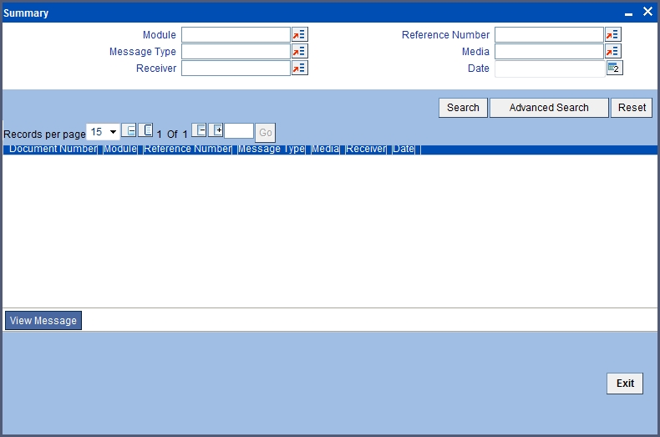Image resolution: width=660 pixels, height=437 pixels.
Task: Sort by Reference Number column header
Action: tap(187, 149)
